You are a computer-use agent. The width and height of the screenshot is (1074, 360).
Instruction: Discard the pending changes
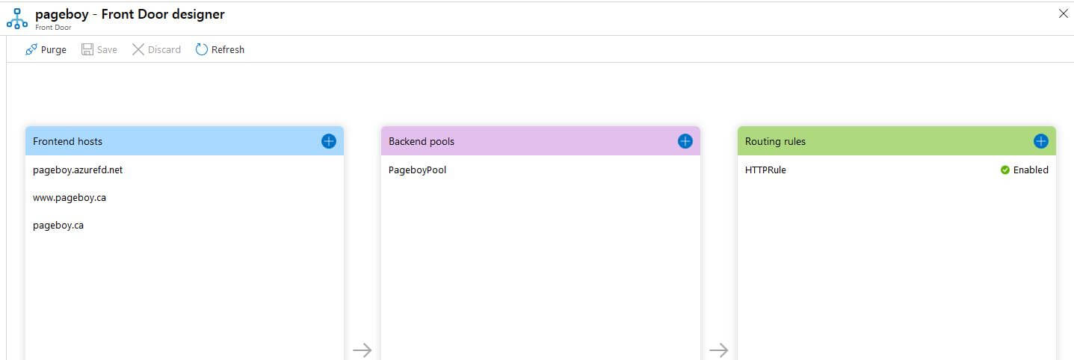pos(156,49)
